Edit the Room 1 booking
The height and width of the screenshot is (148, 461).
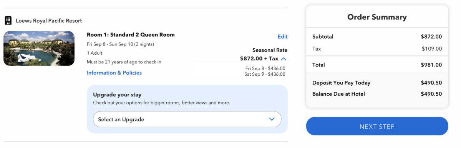coord(282,37)
